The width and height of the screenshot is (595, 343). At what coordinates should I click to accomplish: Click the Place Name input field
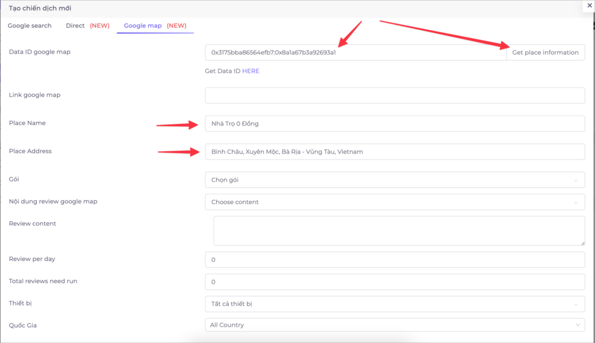395,123
